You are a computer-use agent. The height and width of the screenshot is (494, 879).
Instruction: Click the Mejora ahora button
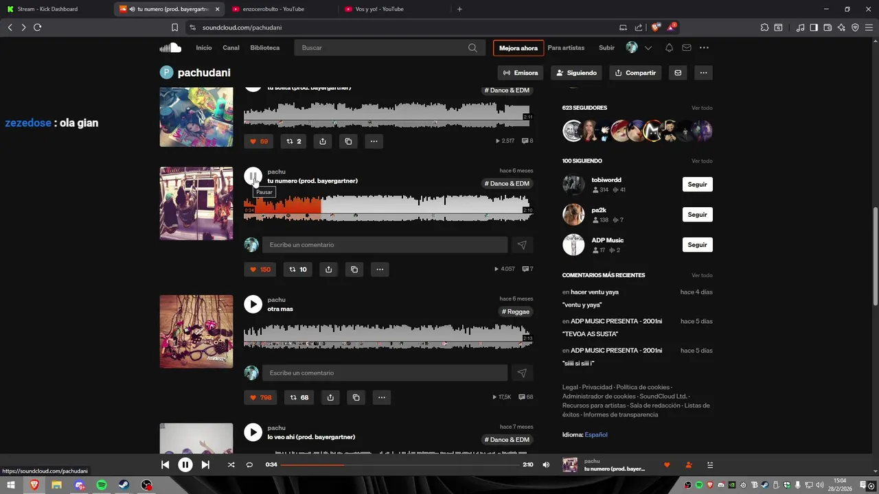[x=518, y=48]
